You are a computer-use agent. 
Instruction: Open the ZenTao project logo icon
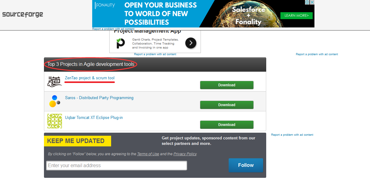55,81
